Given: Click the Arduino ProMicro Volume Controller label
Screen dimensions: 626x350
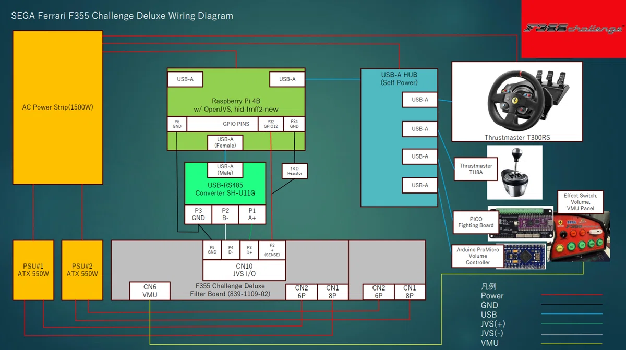Looking at the screenshot, I should [x=478, y=256].
